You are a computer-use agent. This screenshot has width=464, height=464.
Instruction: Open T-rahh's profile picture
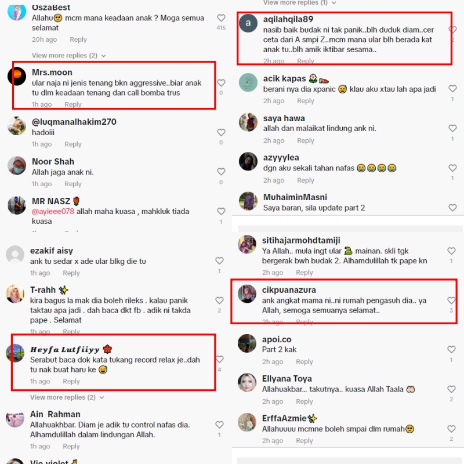coord(15,294)
